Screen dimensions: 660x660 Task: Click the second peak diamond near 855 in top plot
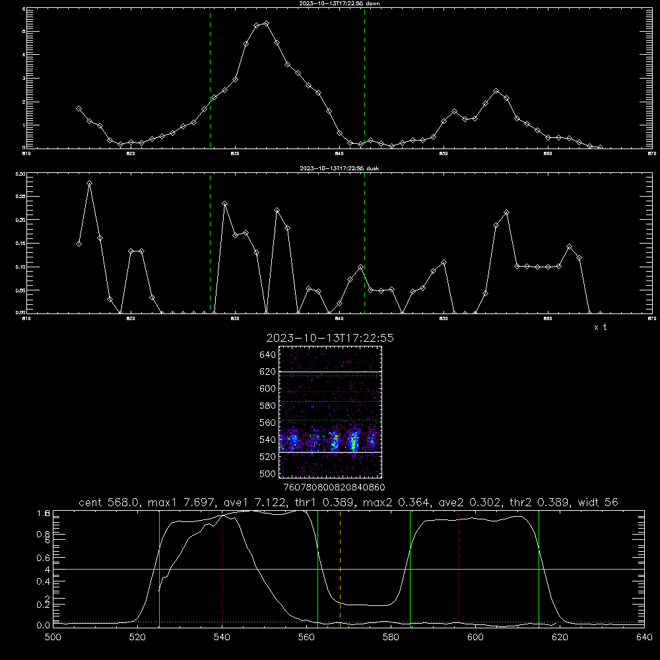(x=496, y=91)
